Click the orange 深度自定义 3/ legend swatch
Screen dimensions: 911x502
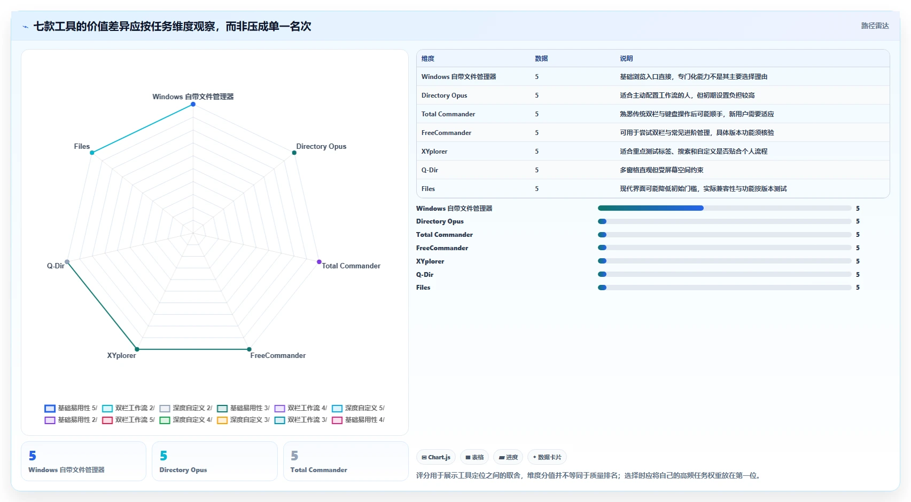point(222,420)
